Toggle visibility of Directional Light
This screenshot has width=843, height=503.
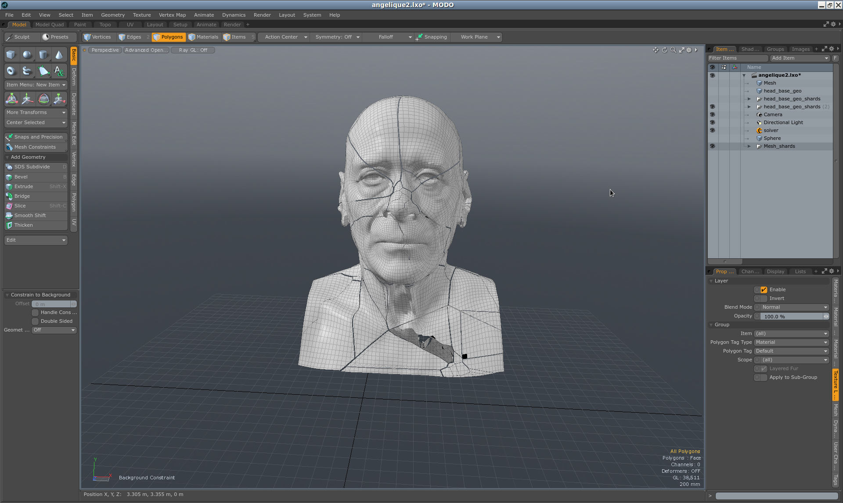(712, 122)
